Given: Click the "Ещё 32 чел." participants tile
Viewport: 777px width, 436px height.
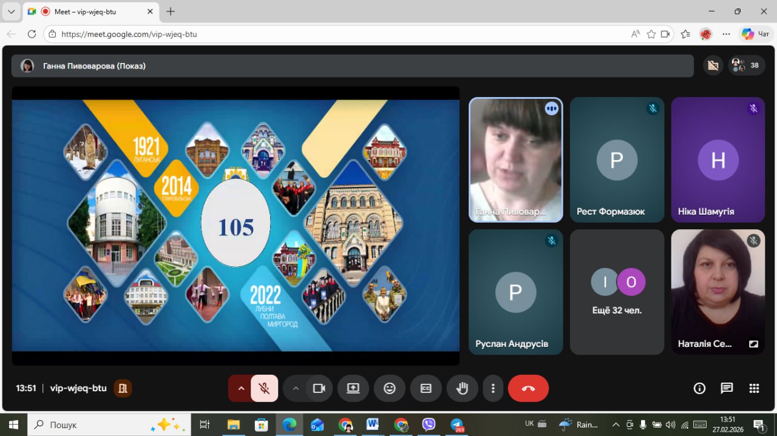Looking at the screenshot, I should coord(617,292).
